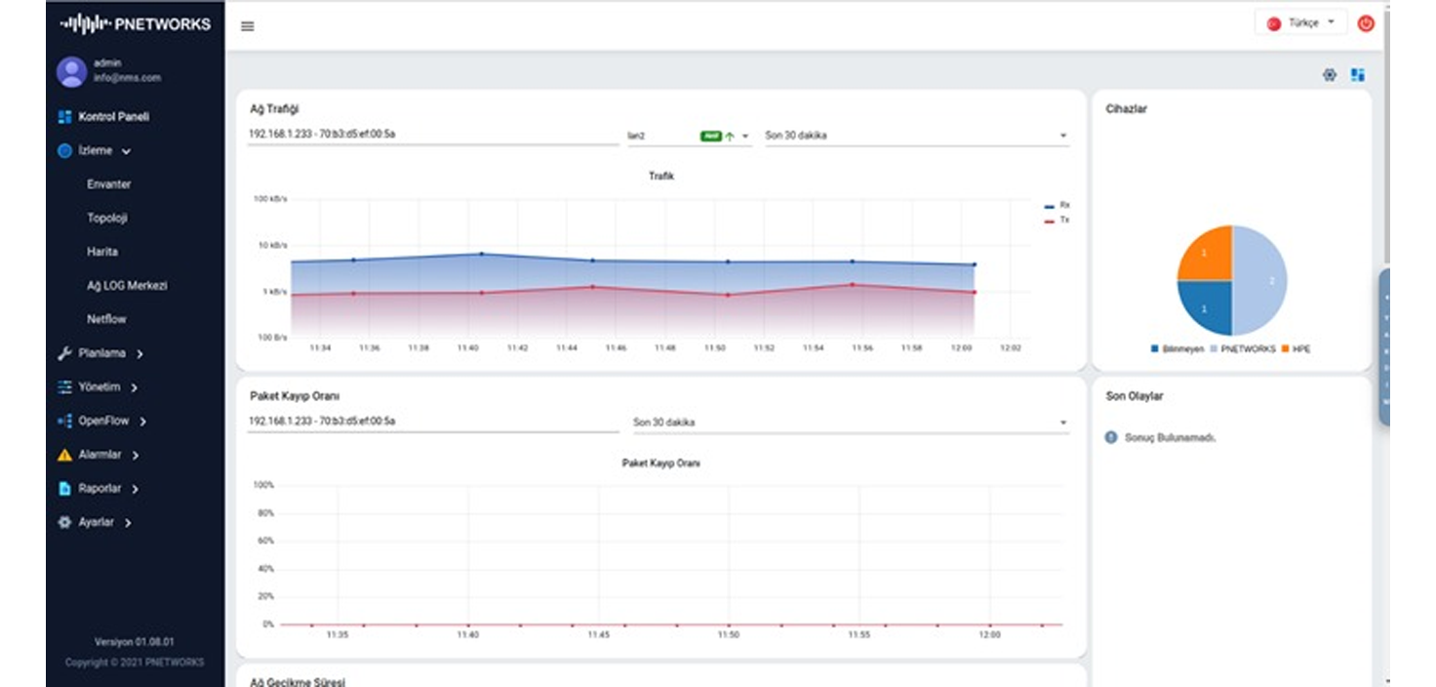The image size is (1436, 687).
Task: Open Kontrol Paneli in sidebar
Action: coord(113,117)
